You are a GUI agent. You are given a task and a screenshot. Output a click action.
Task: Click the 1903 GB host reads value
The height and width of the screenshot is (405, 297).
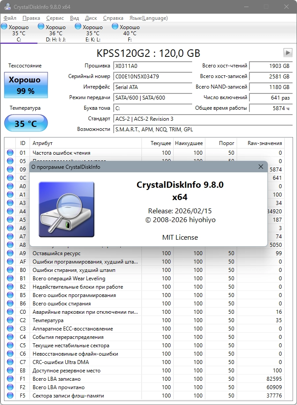[x=271, y=66]
